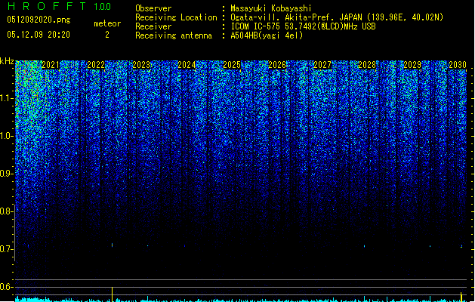Click the timestamp 05.12.09 20:20
The image size is (475, 302).
click(39, 35)
